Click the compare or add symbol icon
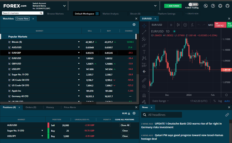Viewport: 232px width, 143px height. pyautogui.click(x=185, y=25)
